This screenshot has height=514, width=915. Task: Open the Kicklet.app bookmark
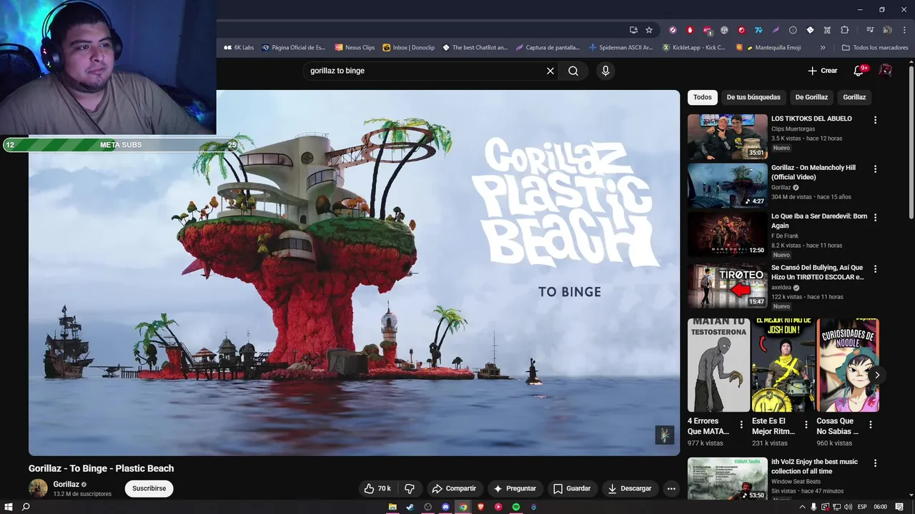(693, 48)
